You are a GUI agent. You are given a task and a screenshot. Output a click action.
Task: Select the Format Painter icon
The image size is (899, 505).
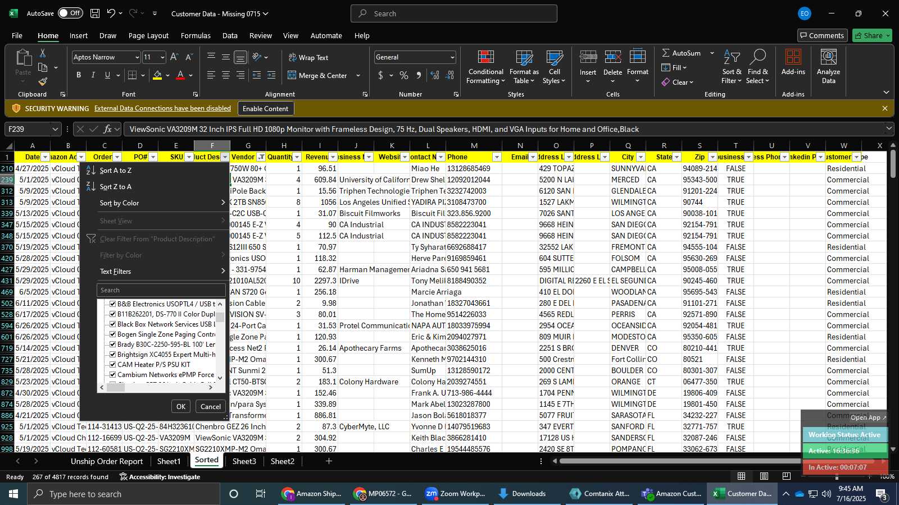pos(43,81)
